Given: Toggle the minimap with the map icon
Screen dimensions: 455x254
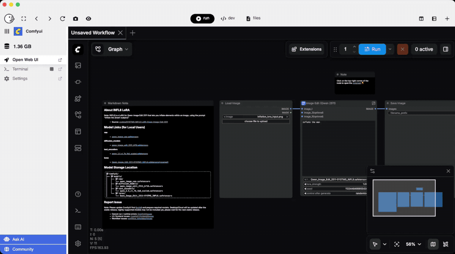Looking at the screenshot, I should coord(434,244).
